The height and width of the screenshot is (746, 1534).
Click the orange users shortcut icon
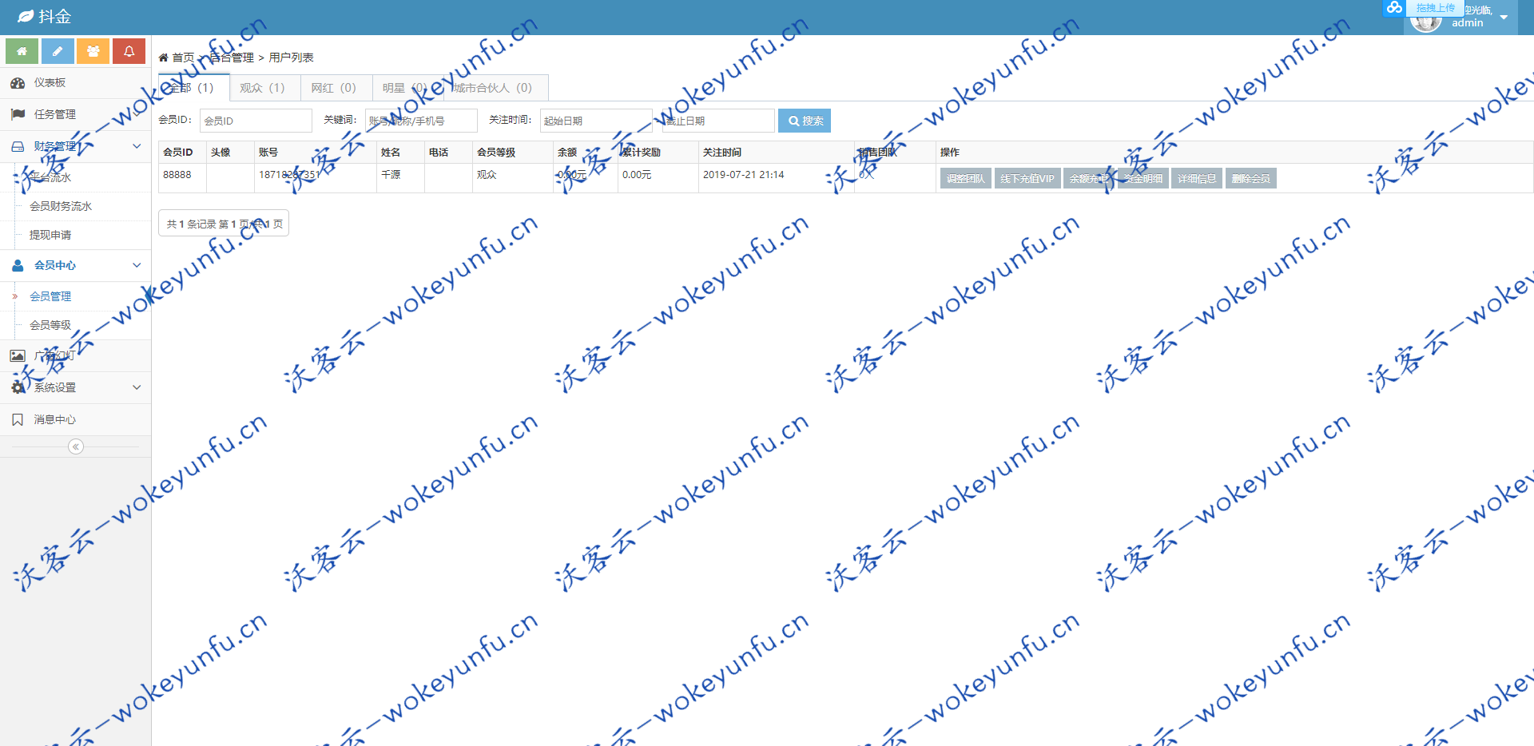93,51
